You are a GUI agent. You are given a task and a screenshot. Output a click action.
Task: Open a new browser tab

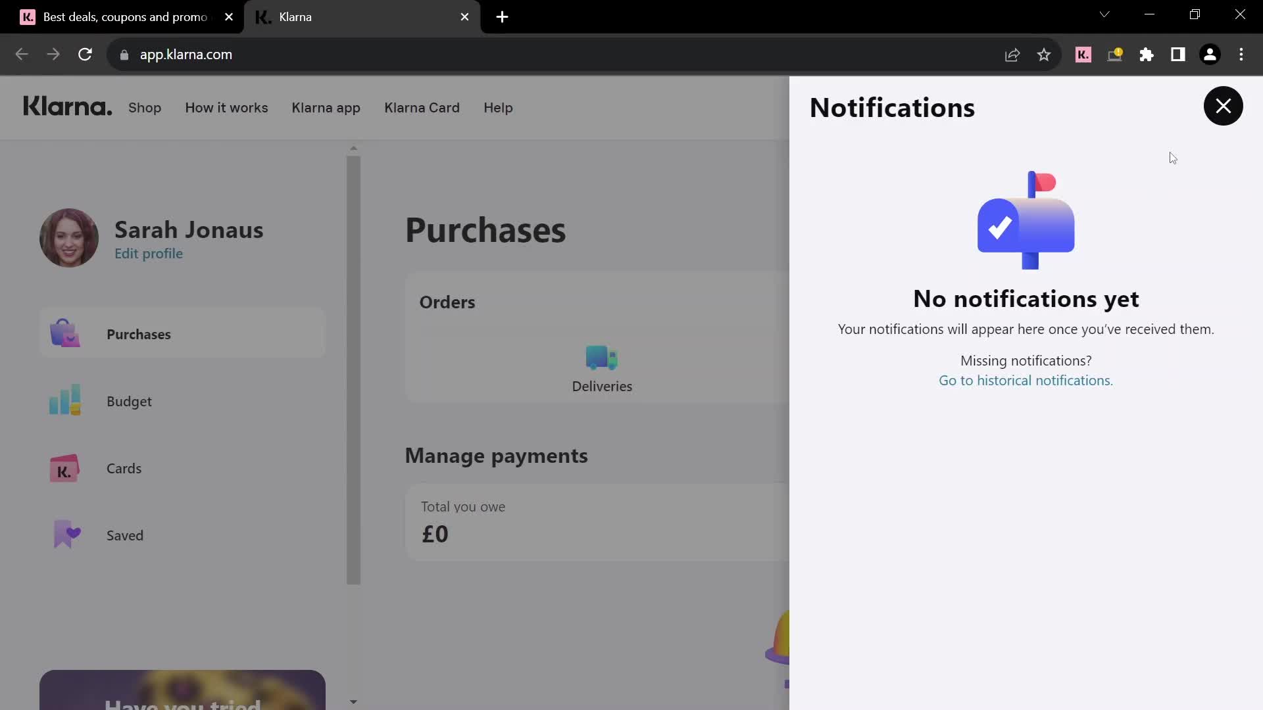(502, 17)
